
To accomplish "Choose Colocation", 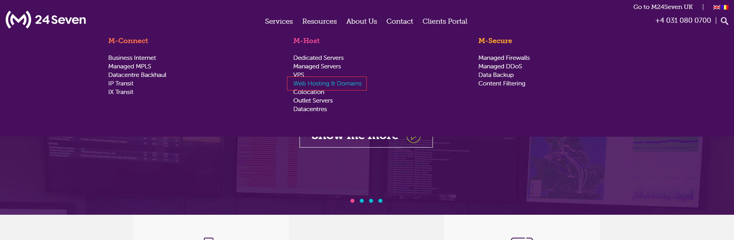I will pyautogui.click(x=309, y=92).
